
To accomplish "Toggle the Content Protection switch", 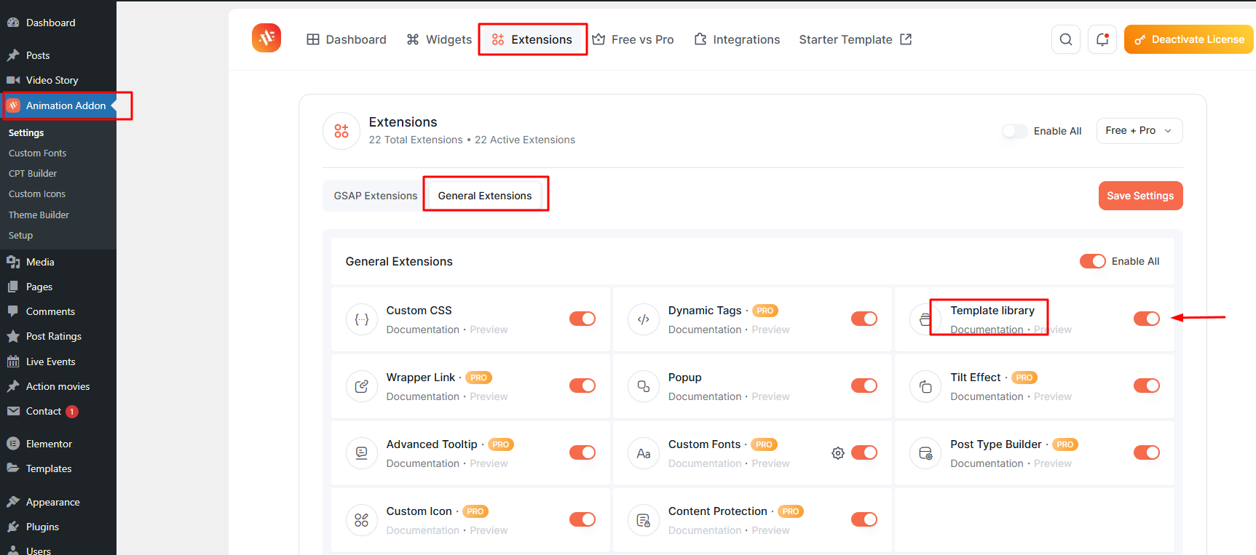I will point(864,519).
